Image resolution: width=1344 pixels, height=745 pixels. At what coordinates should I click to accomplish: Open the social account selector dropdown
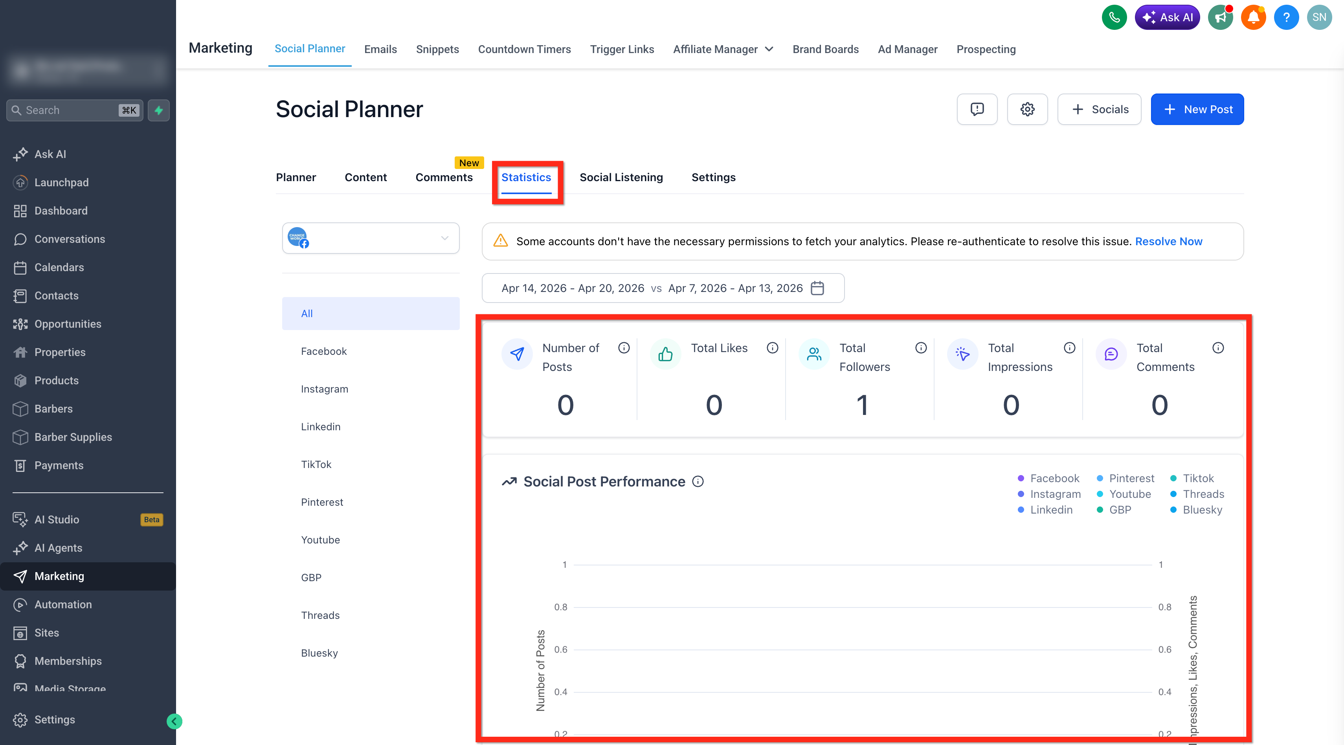point(371,239)
